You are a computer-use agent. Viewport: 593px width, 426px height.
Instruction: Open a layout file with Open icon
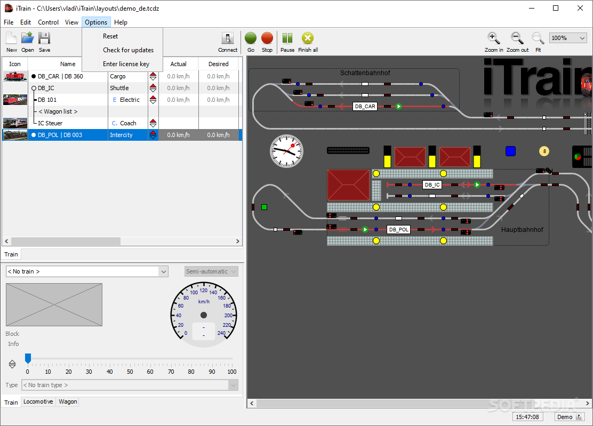27,42
